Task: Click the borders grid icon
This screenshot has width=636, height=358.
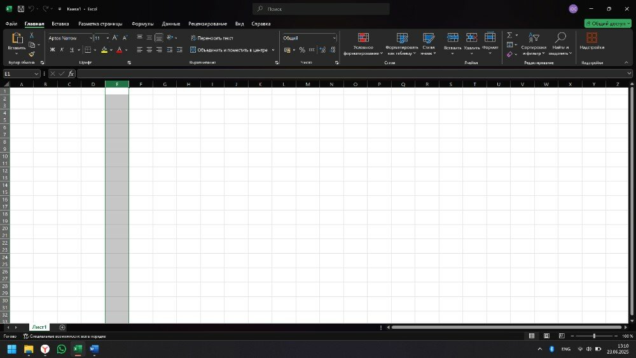Action: tap(88, 50)
